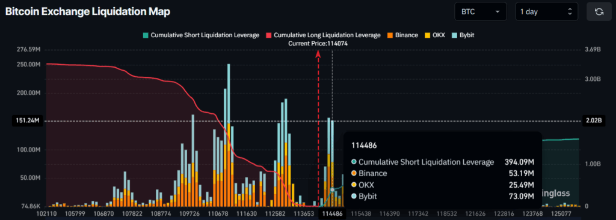Click the Bitcoin Exchange Liquidation Map title
This screenshot has width=616, height=220.
pyautogui.click(x=88, y=12)
